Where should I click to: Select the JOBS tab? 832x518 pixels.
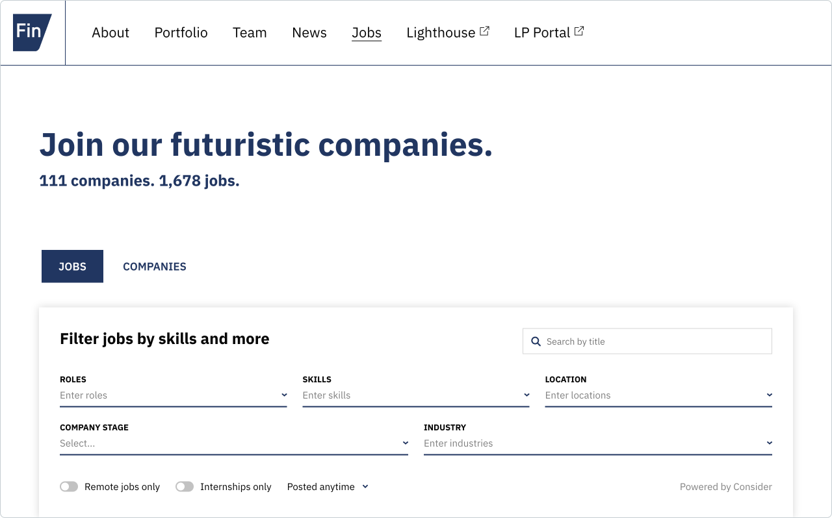(72, 266)
